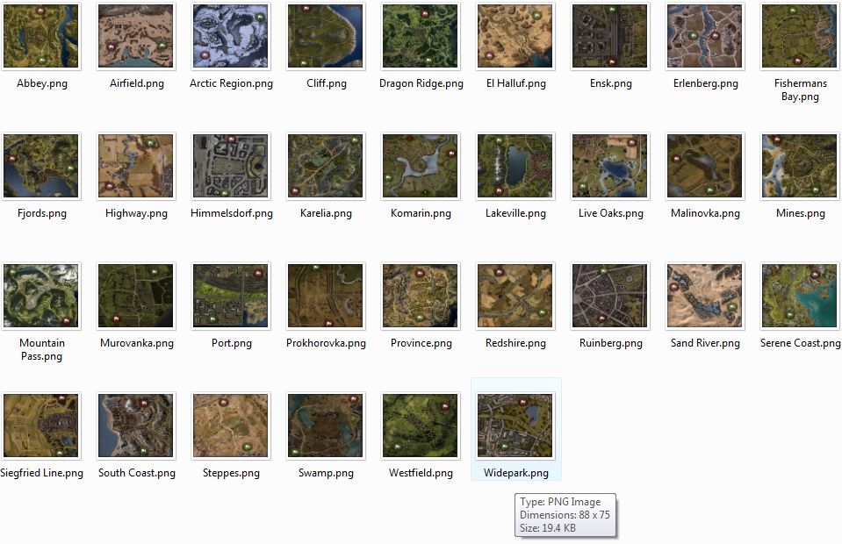This screenshot has width=842, height=544.
Task: Click the Highway.png thumbnail image
Action: [136, 166]
